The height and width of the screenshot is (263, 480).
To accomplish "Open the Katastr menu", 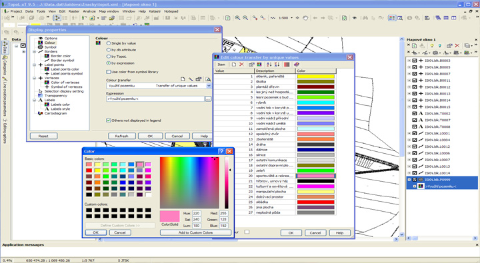I will click(155, 11).
